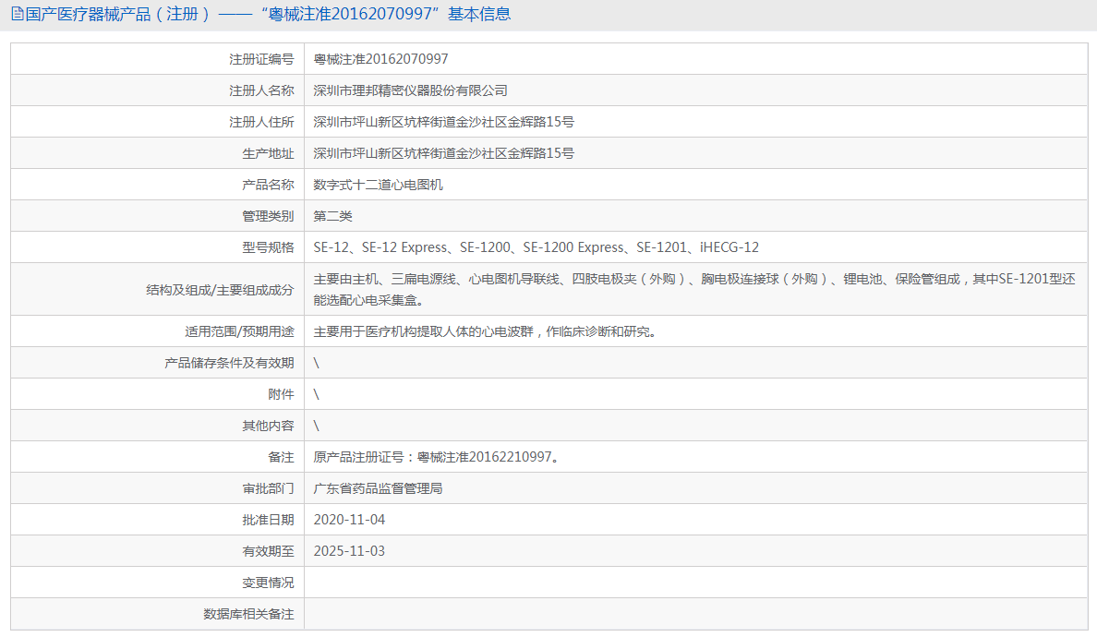Click the model specification list starting SE-12
Viewport: 1097px width, 637px height.
[x=536, y=247]
